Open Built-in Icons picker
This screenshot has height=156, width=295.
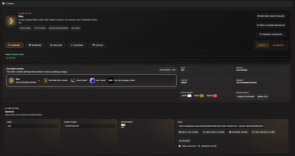(x=189, y=132)
